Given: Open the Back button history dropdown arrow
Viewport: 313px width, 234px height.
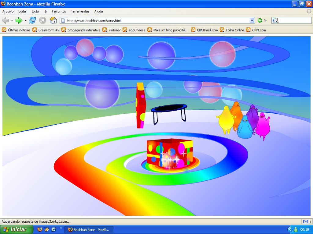Looking at the screenshot, I should (12, 20).
